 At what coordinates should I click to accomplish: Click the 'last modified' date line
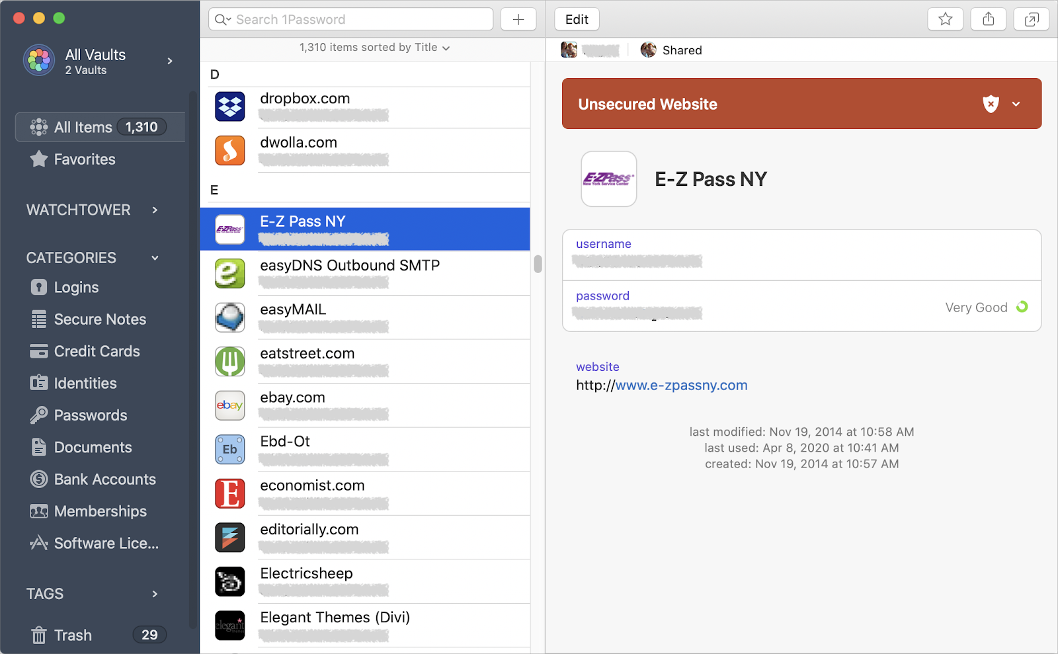click(801, 432)
